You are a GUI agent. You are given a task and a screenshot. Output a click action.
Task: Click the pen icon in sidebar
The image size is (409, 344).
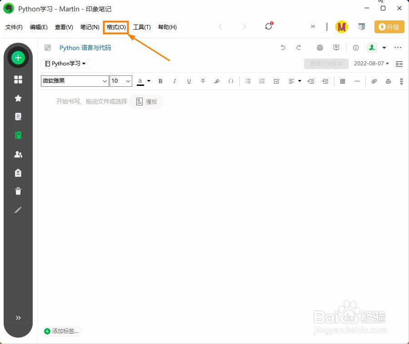(x=18, y=209)
